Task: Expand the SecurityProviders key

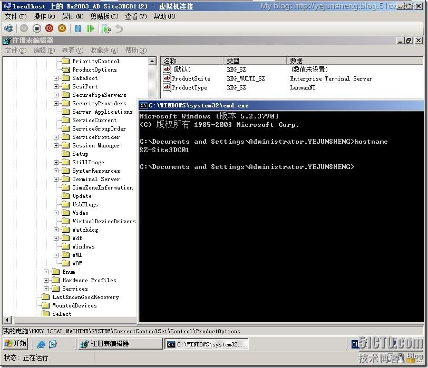Action: tap(56, 104)
